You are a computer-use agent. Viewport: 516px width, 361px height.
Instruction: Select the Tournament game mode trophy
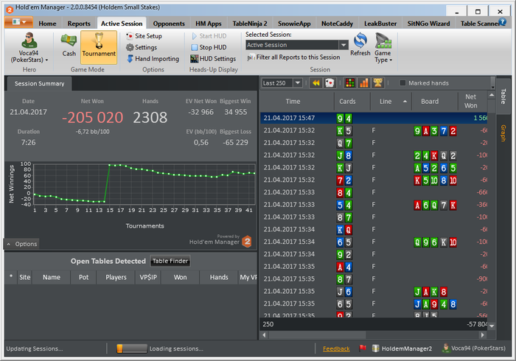99,47
